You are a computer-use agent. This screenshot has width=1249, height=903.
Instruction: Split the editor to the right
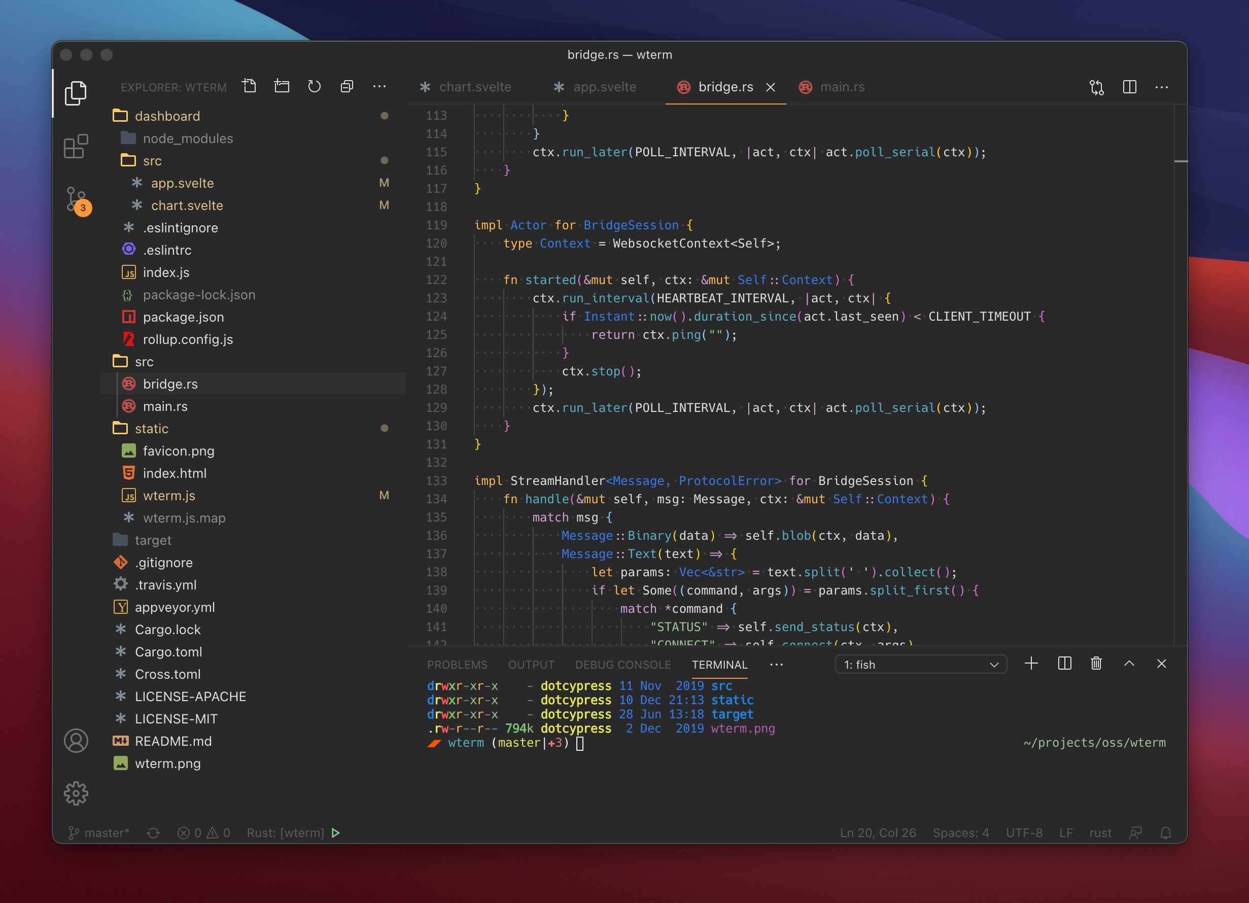(1129, 87)
